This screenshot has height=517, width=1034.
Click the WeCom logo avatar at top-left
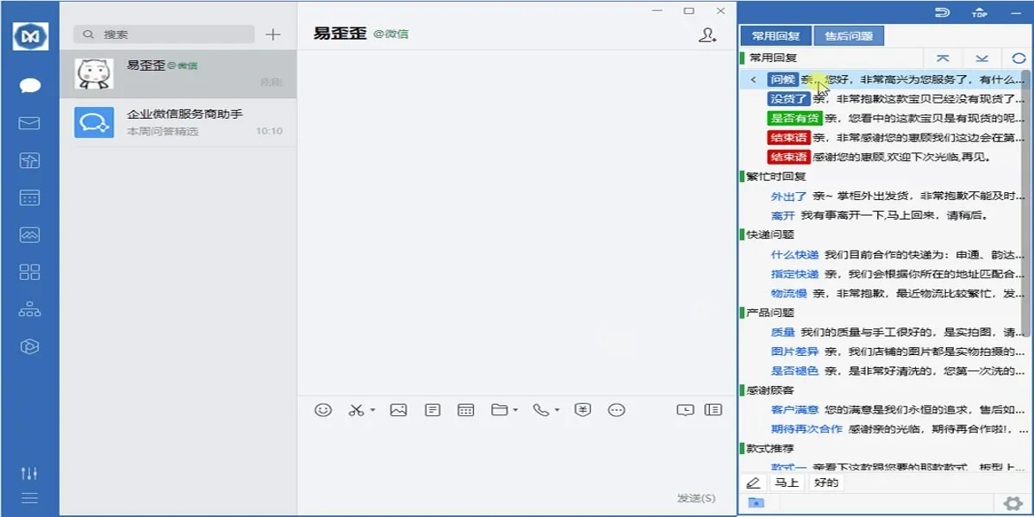pyautogui.click(x=30, y=35)
